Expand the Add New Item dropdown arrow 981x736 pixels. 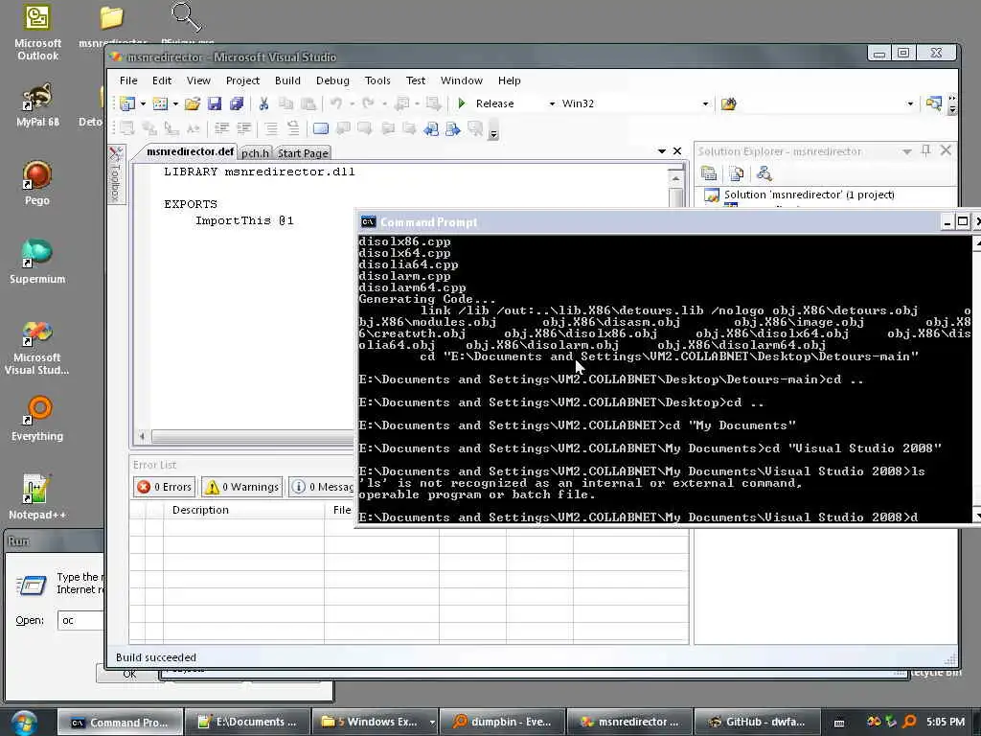tap(175, 103)
